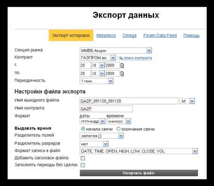Click the 'Разделитель полей' label
The height and width of the screenshot is (186, 214).
(x=34, y=135)
